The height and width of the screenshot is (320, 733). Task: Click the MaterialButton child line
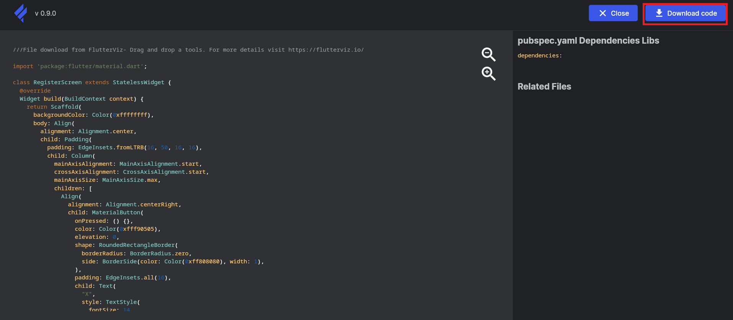pyautogui.click(x=105, y=212)
